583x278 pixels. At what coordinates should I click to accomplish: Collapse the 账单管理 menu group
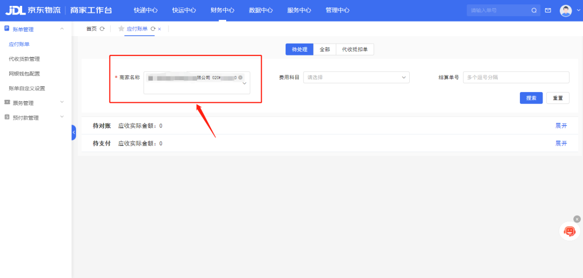click(62, 29)
